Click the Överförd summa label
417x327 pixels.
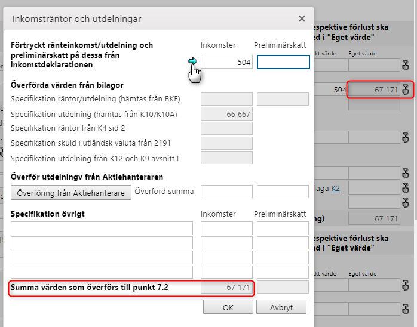tap(164, 192)
